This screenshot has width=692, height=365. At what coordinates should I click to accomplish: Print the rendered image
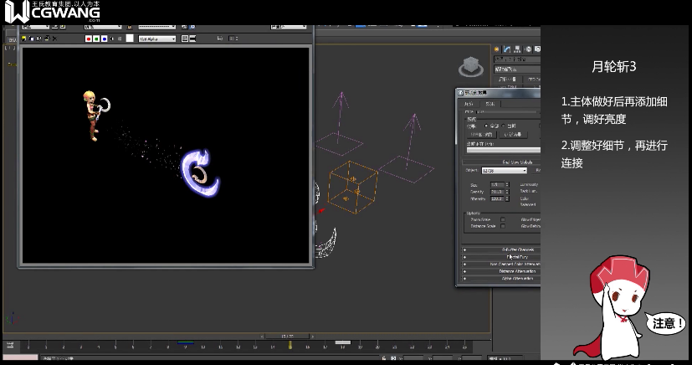click(x=47, y=39)
